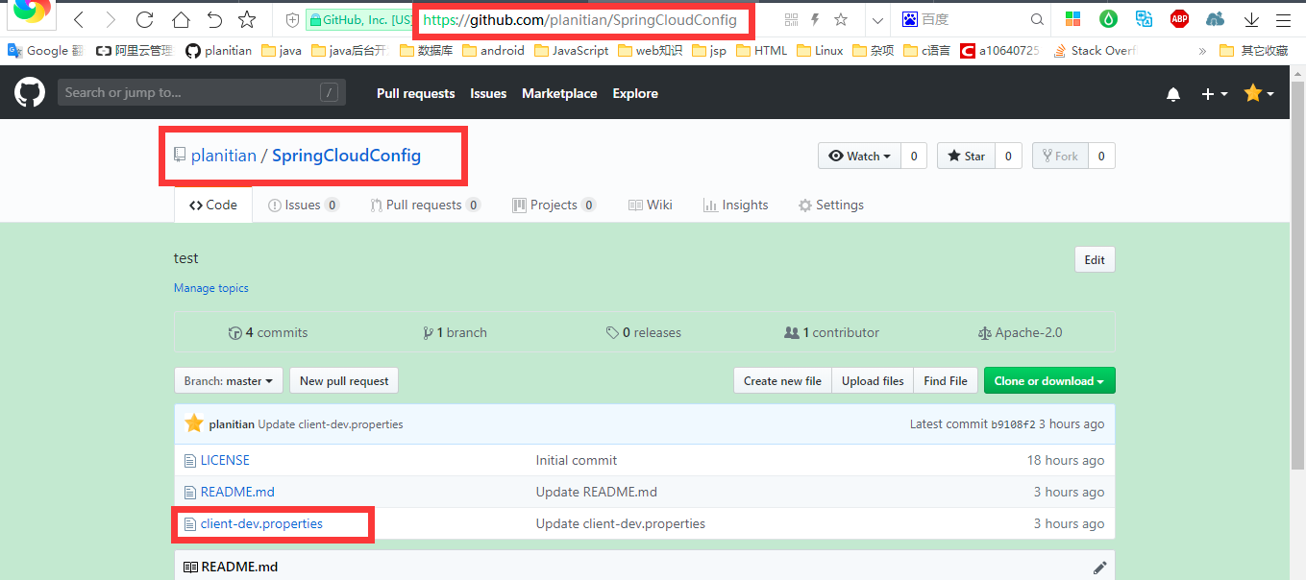The height and width of the screenshot is (580, 1306).
Task: Click the Manage topics link
Action: 211,288
